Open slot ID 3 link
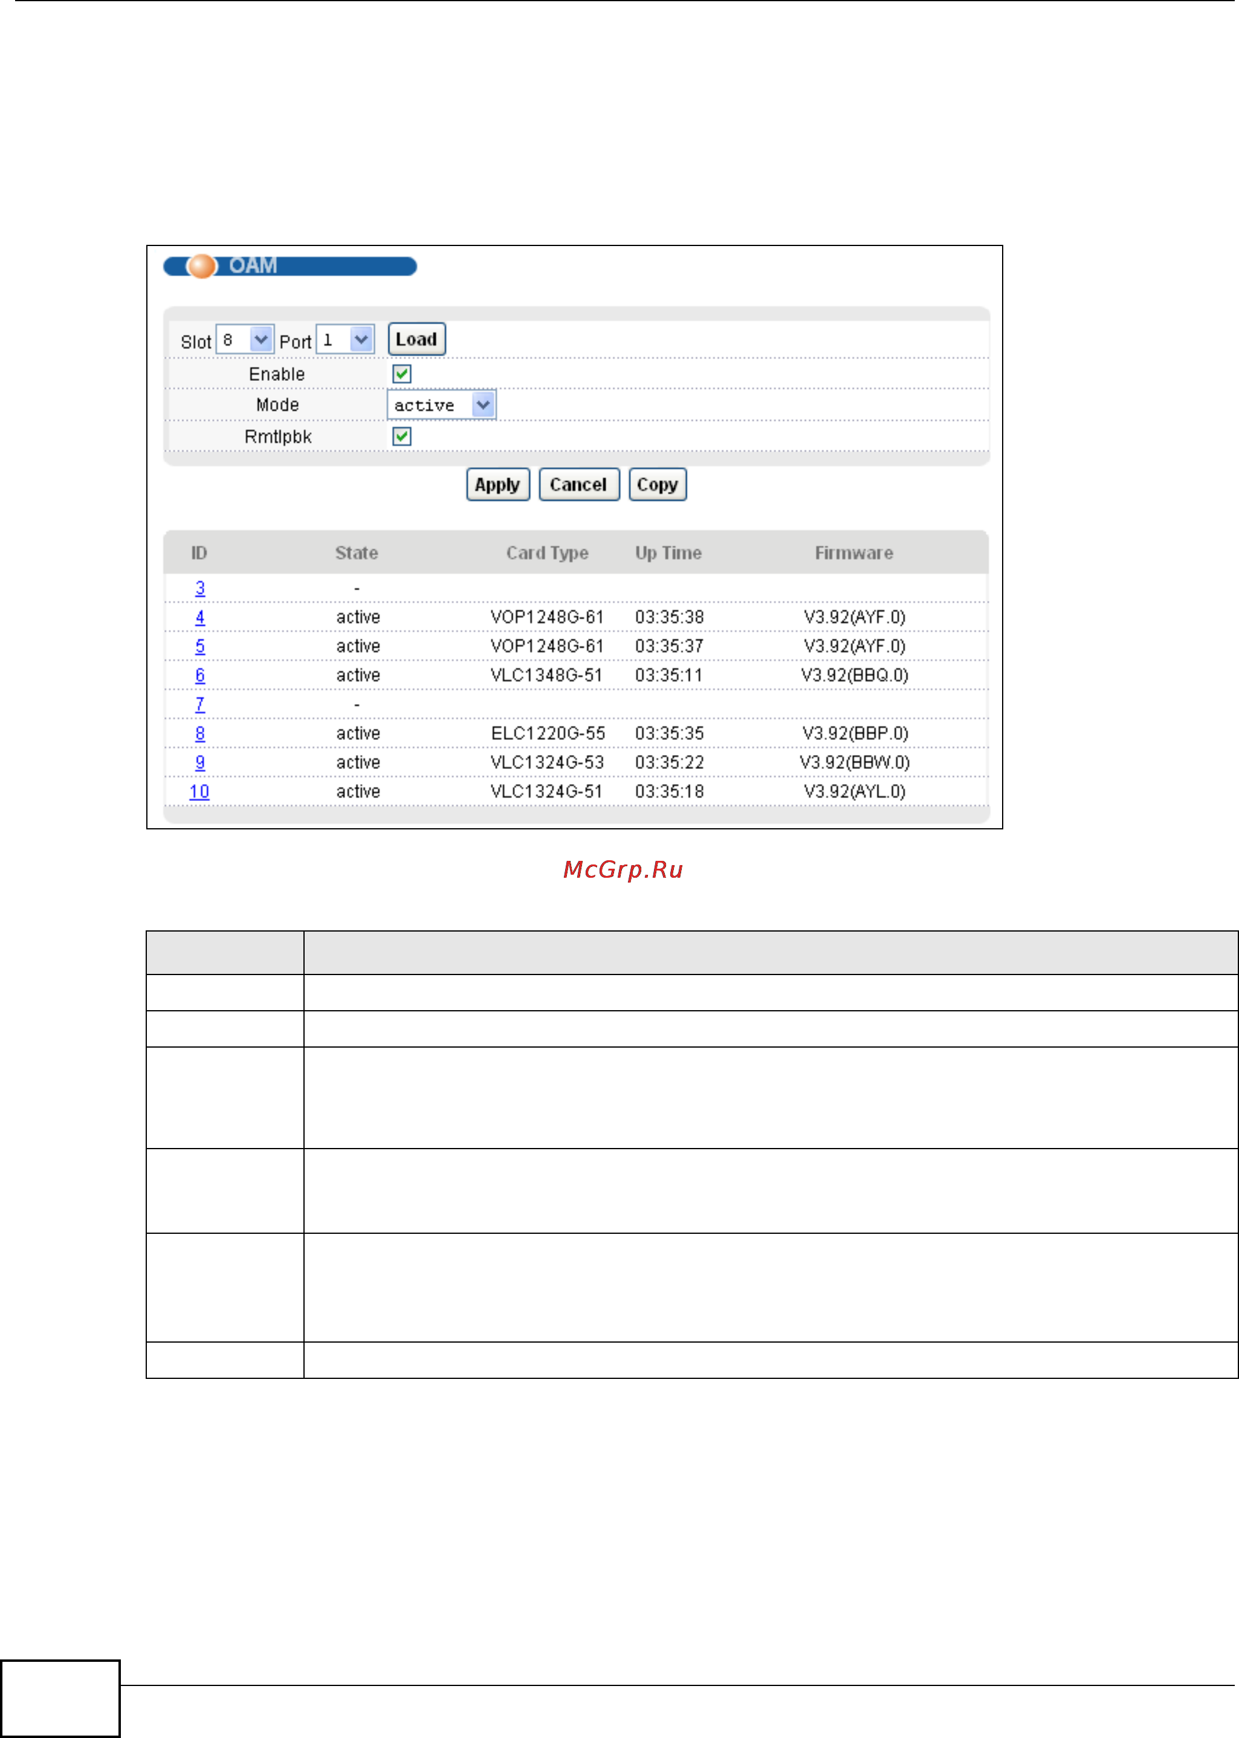 [200, 588]
